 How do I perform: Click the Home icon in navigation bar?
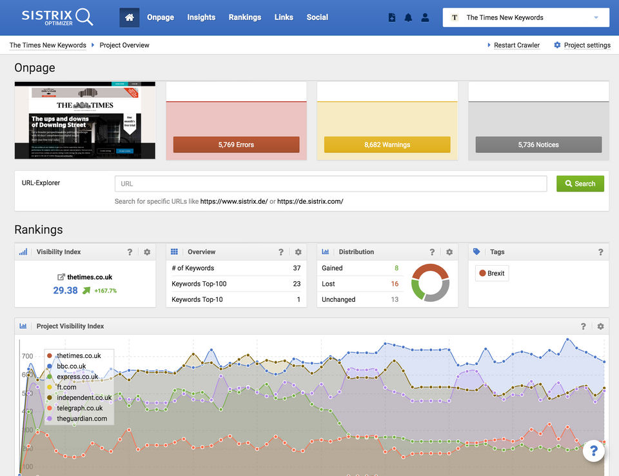point(129,17)
